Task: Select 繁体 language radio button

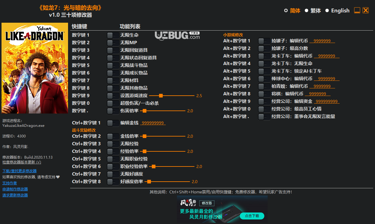Action: tap(306, 11)
